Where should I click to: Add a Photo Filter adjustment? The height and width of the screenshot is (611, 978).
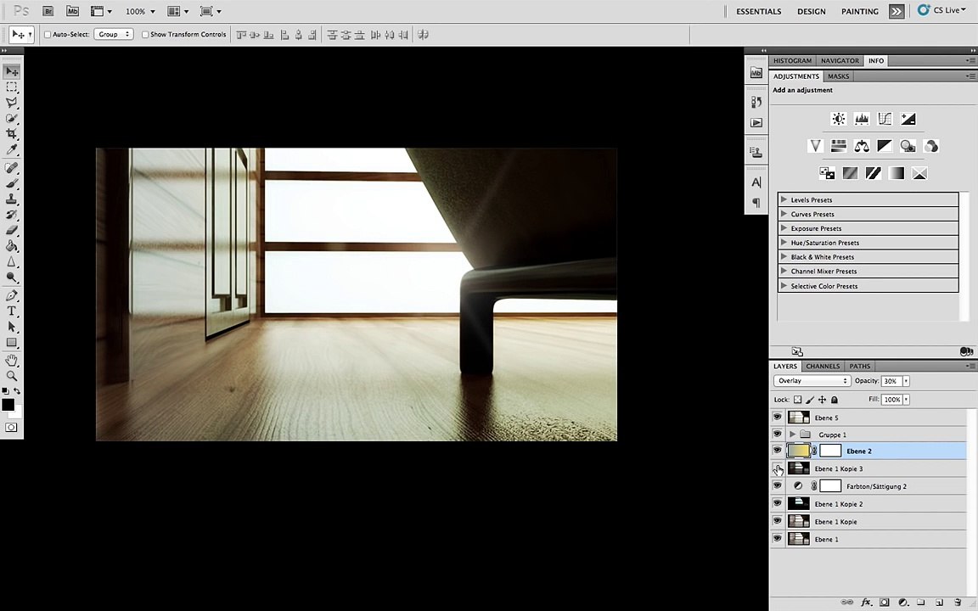(908, 146)
